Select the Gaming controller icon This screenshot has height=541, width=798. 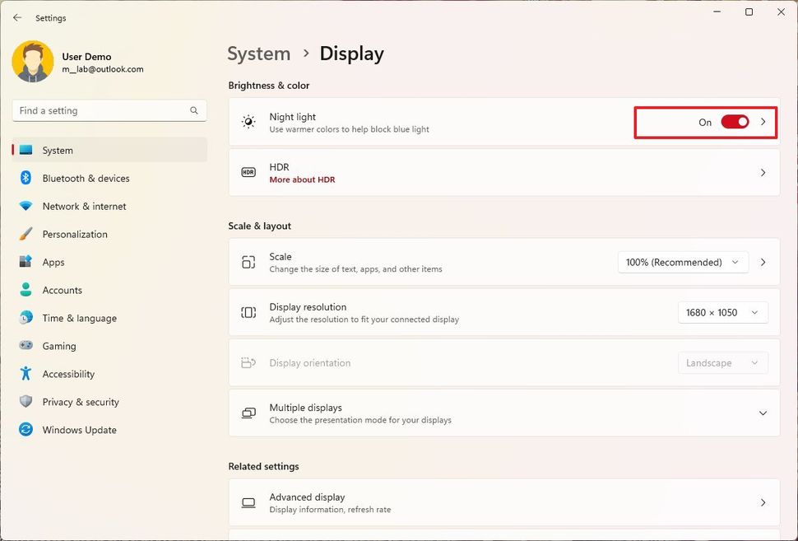click(26, 346)
